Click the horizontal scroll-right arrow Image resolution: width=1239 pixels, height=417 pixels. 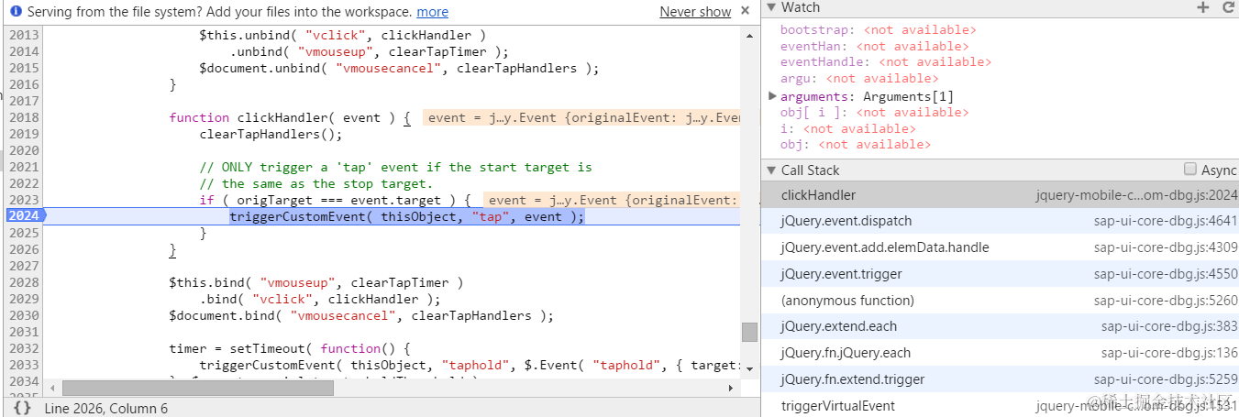732,388
